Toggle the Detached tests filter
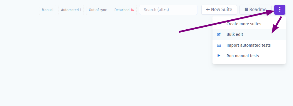Image resolution: width=293 pixels, height=106 pixels. (124, 10)
